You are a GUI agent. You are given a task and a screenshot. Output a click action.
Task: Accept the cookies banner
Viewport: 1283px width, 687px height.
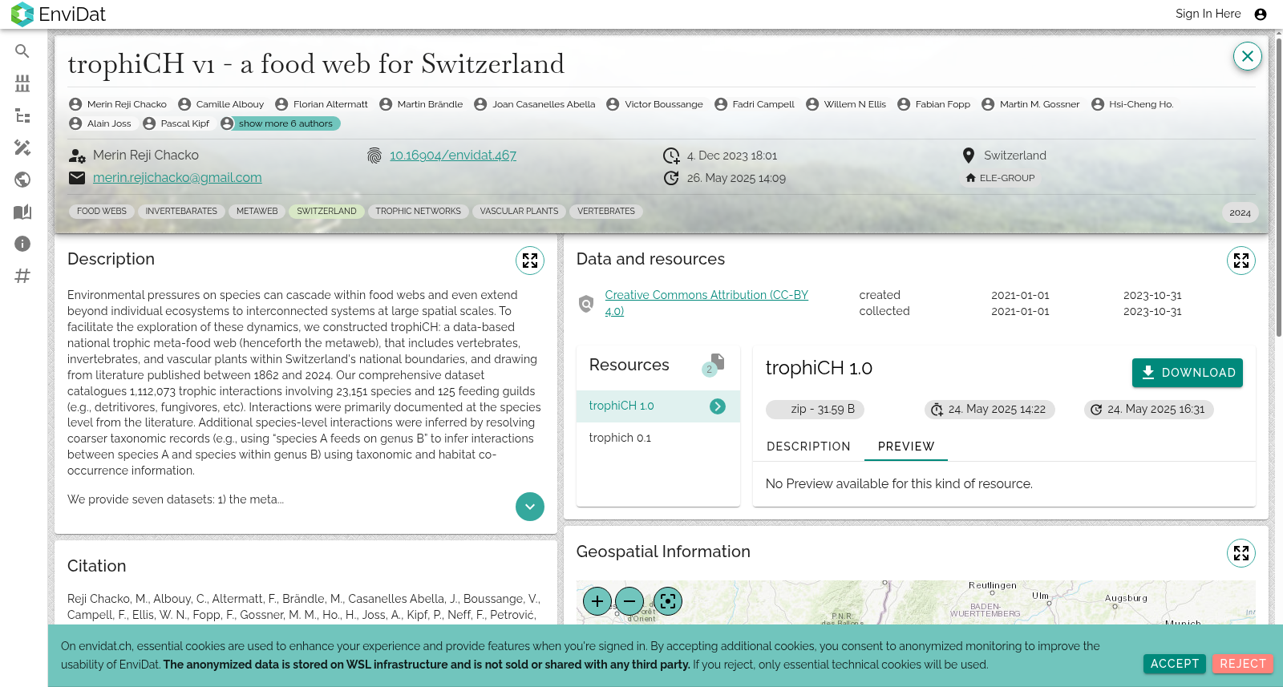point(1175,664)
